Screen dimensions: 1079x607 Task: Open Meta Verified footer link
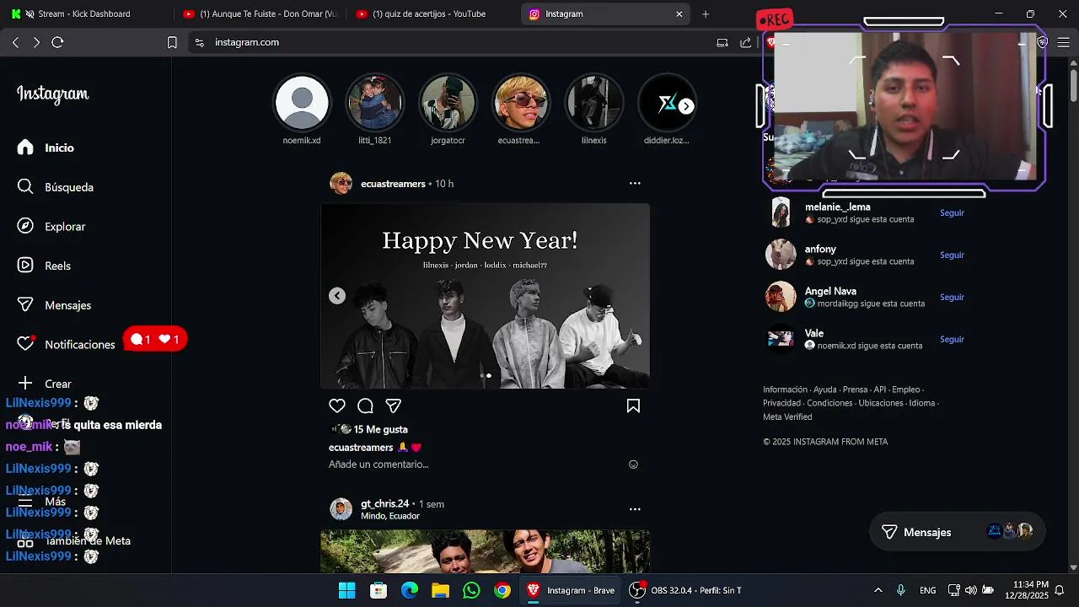pos(787,416)
